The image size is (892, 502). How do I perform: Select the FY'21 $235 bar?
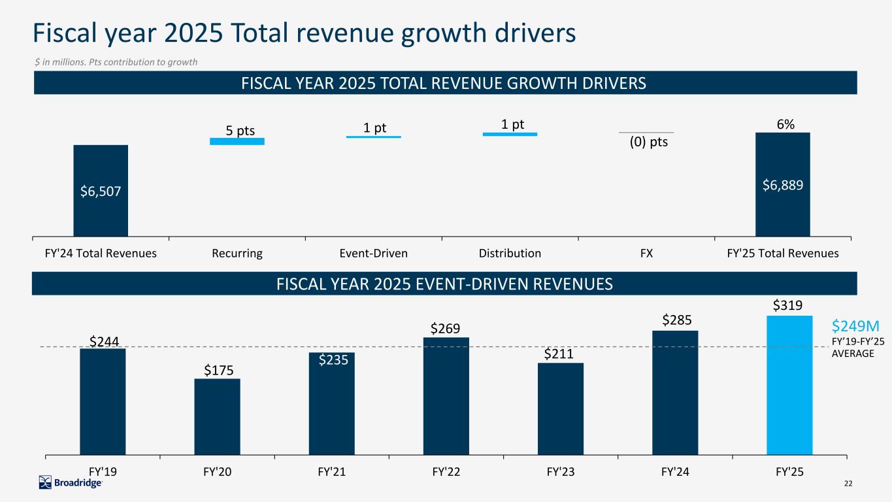pos(331,403)
